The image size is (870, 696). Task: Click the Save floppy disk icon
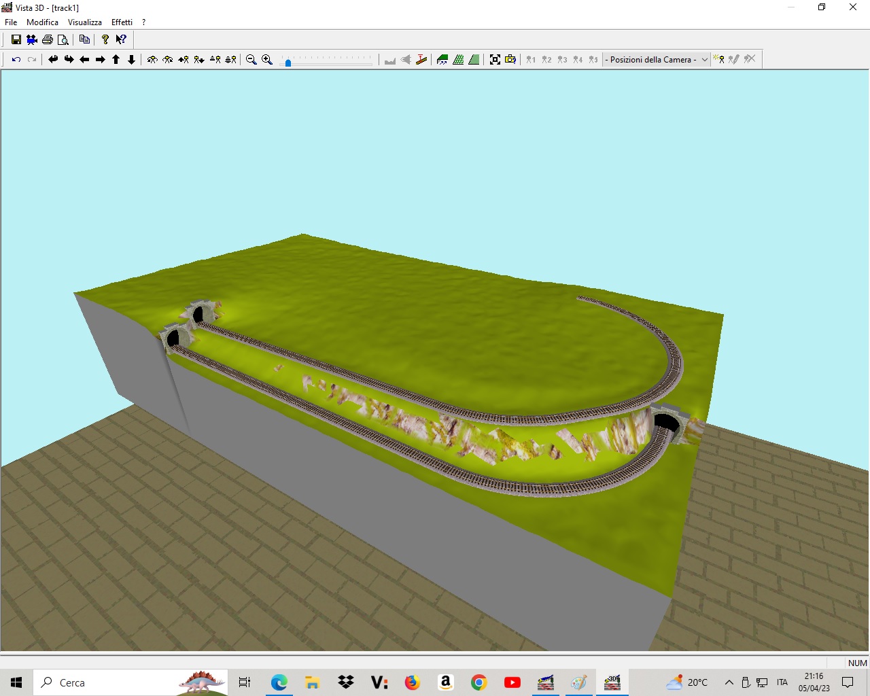[x=16, y=39]
